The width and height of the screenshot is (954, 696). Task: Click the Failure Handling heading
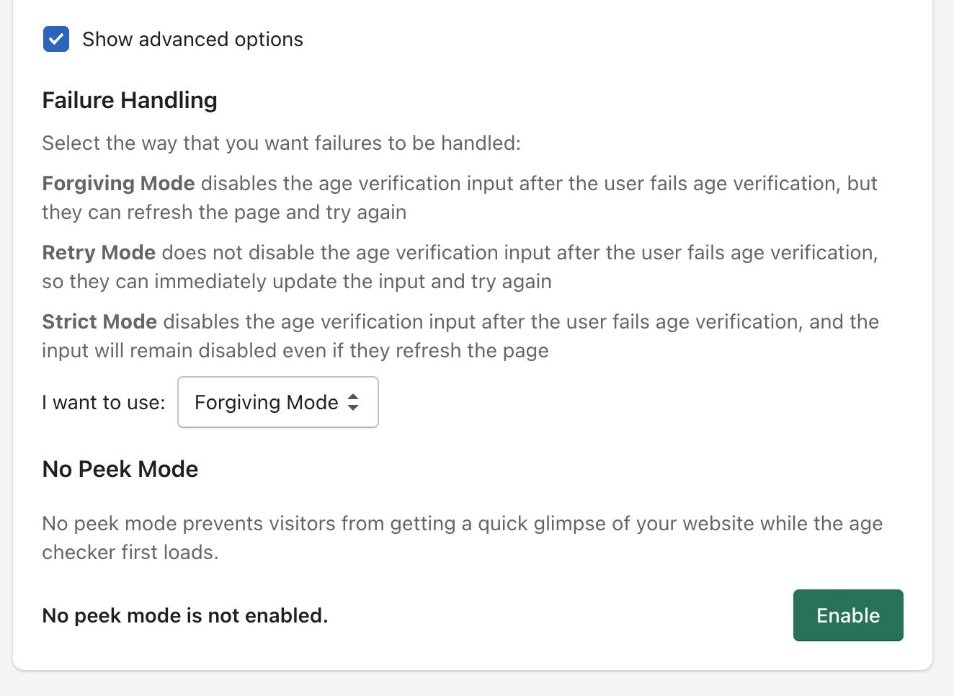coord(130,100)
